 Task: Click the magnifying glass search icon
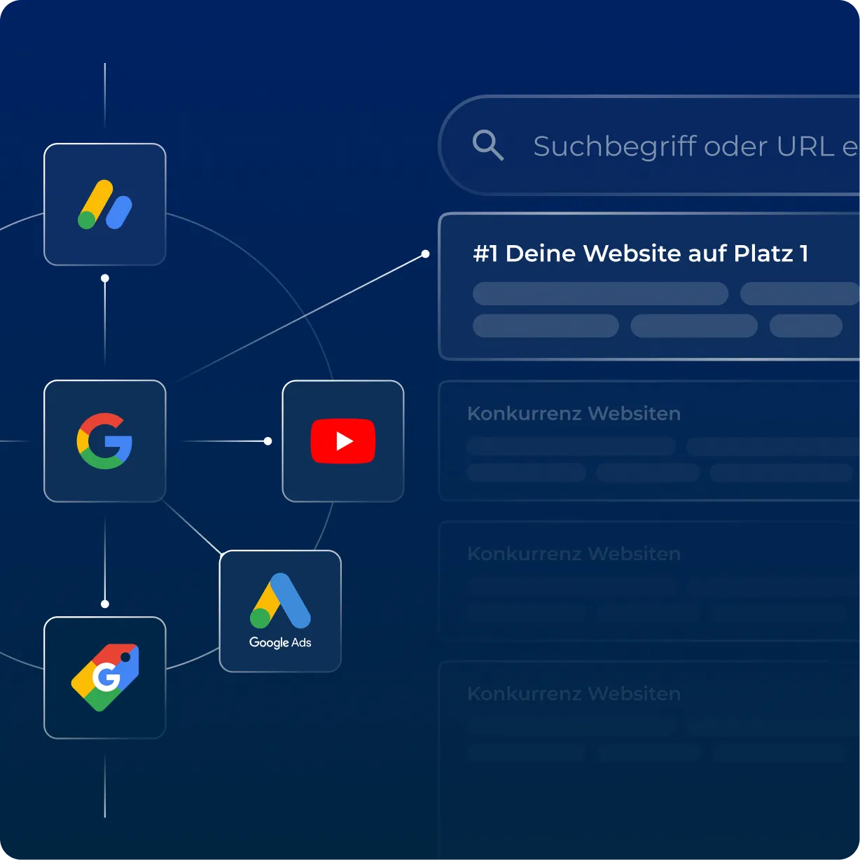488,145
